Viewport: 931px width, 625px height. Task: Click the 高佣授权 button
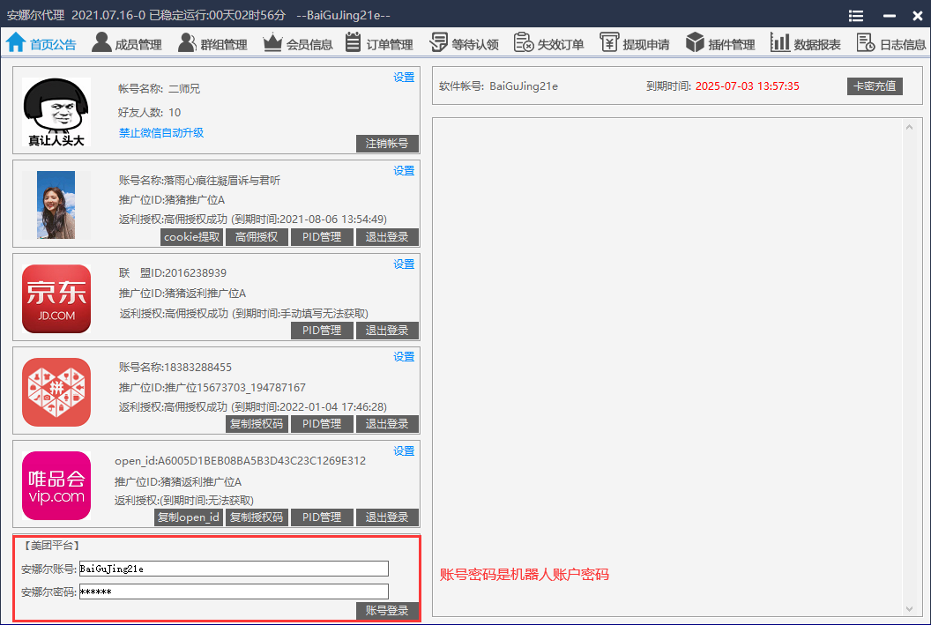coord(257,237)
